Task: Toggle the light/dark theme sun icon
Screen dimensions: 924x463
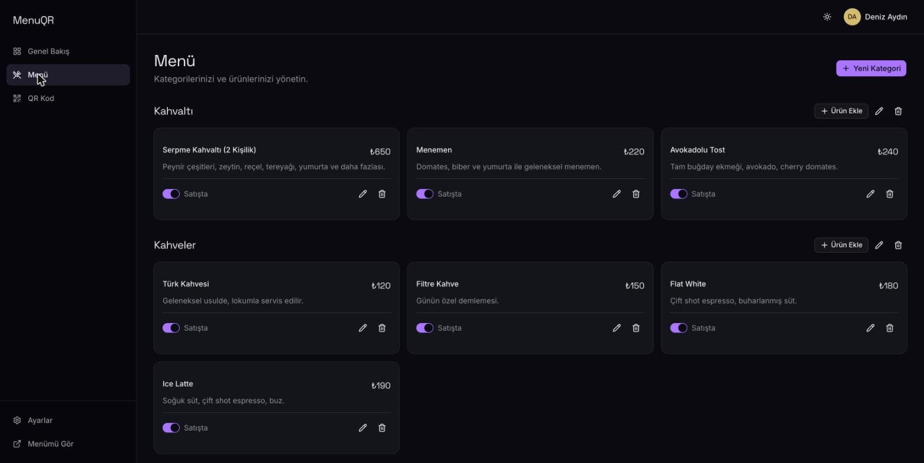Action: coord(827,17)
